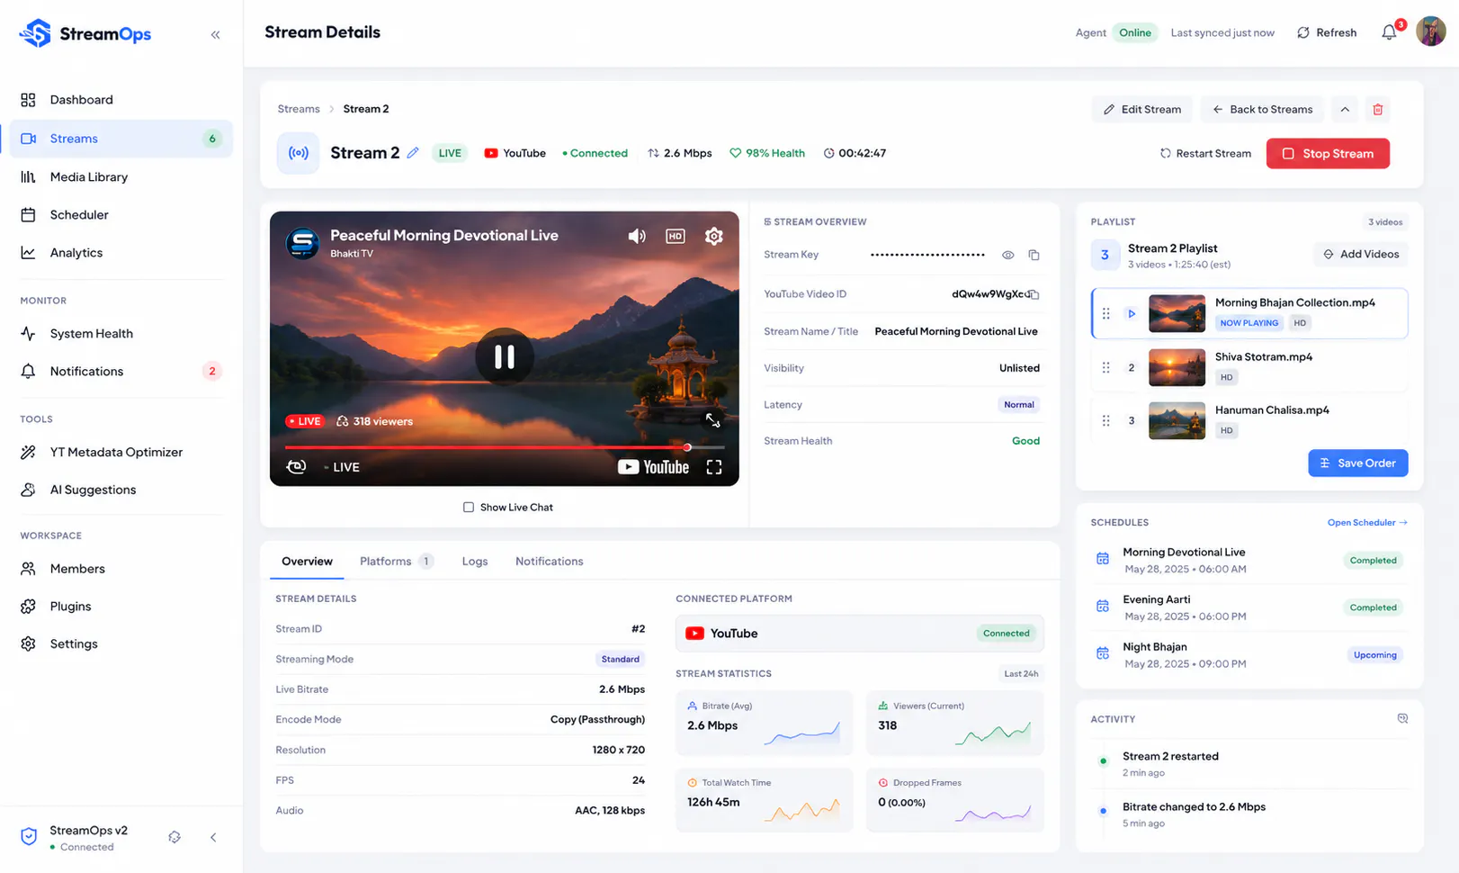Open the Logs tab

tap(475, 562)
